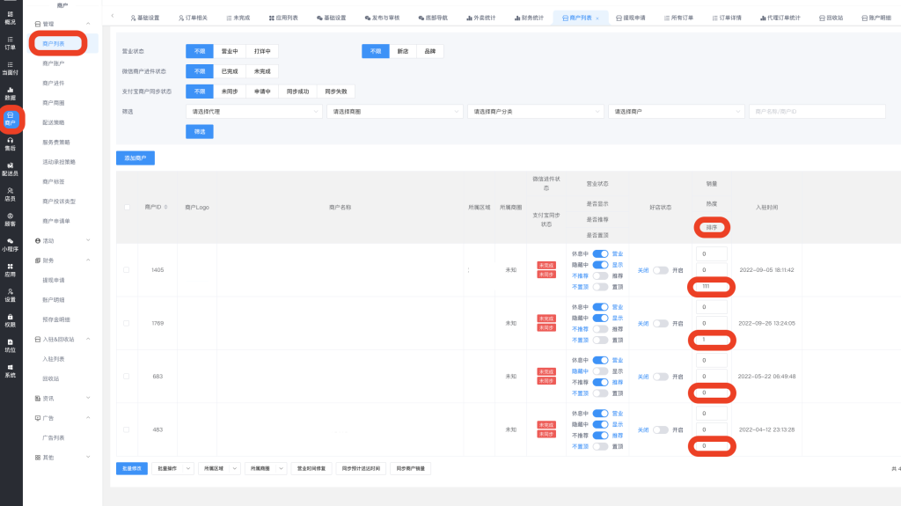Click the 添加商户 button

click(135, 158)
